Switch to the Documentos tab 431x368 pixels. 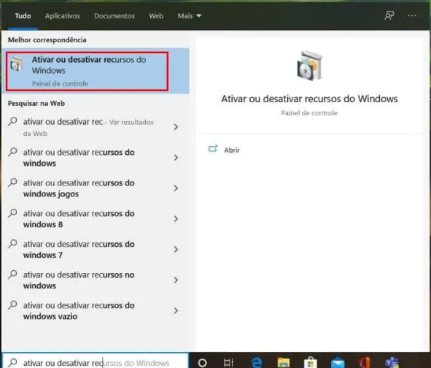(x=114, y=16)
